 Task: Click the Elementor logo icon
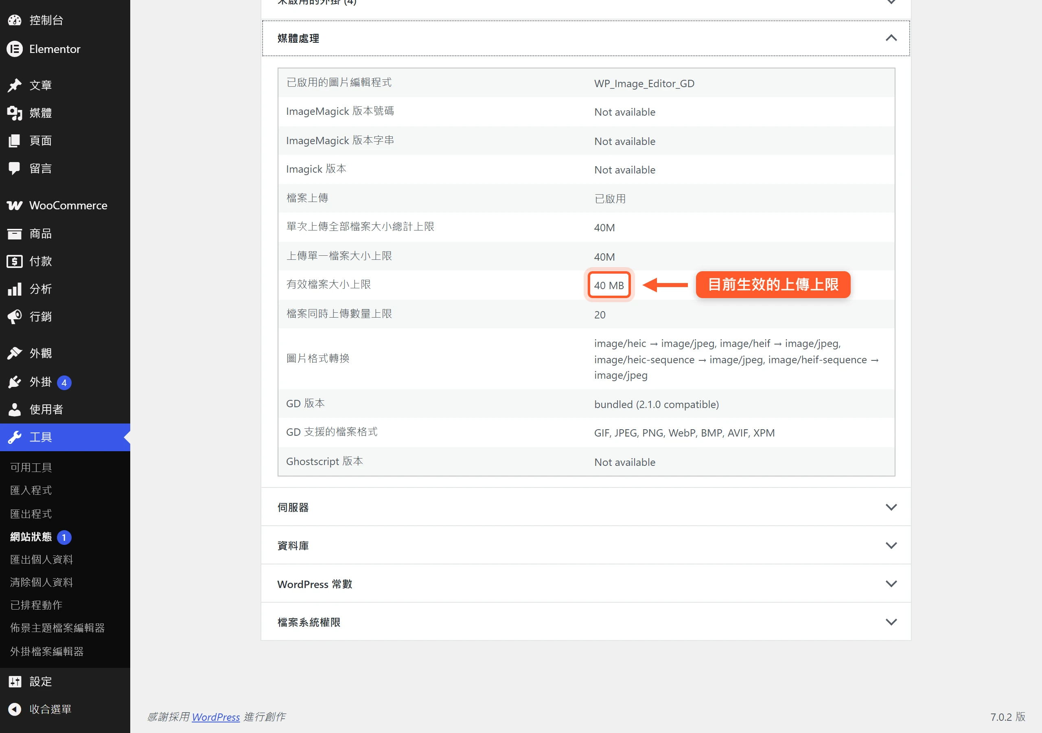click(x=15, y=49)
